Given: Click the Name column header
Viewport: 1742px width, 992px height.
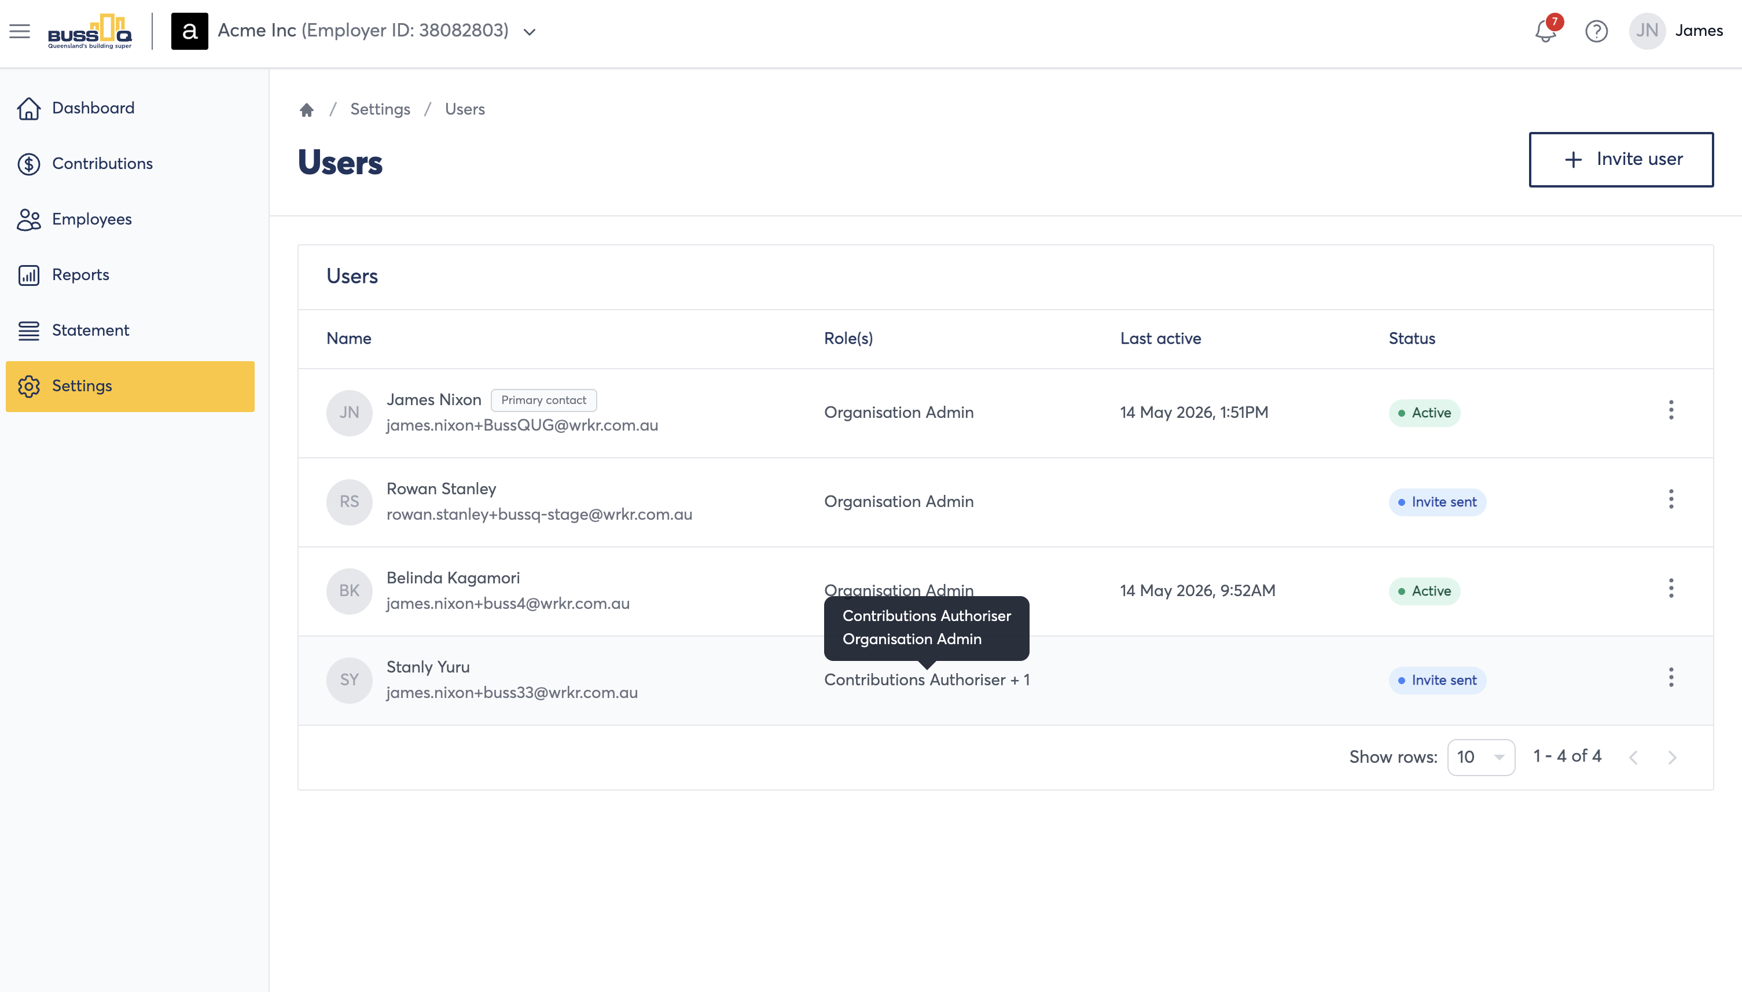Looking at the screenshot, I should click(x=349, y=339).
